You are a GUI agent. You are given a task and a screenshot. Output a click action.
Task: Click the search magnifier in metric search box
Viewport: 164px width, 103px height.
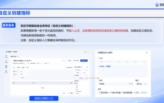tap(87, 70)
